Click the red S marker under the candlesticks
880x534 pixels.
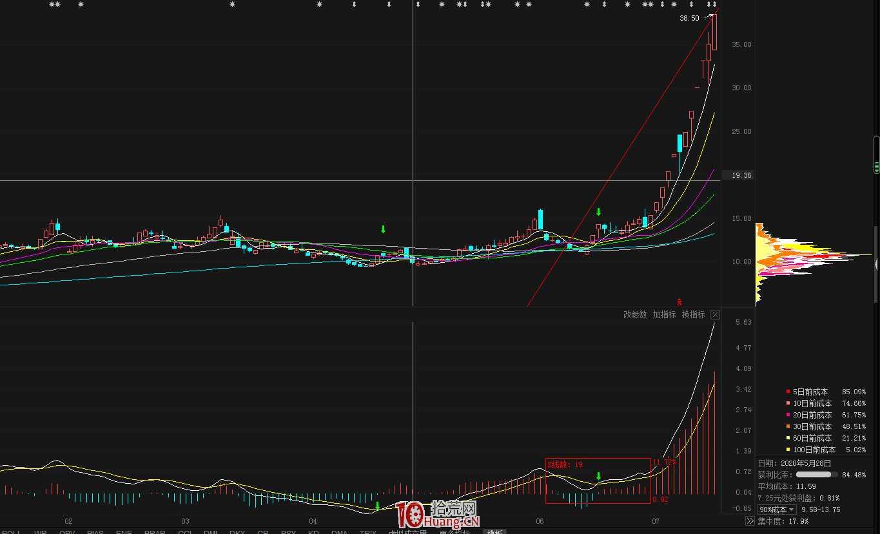click(679, 301)
